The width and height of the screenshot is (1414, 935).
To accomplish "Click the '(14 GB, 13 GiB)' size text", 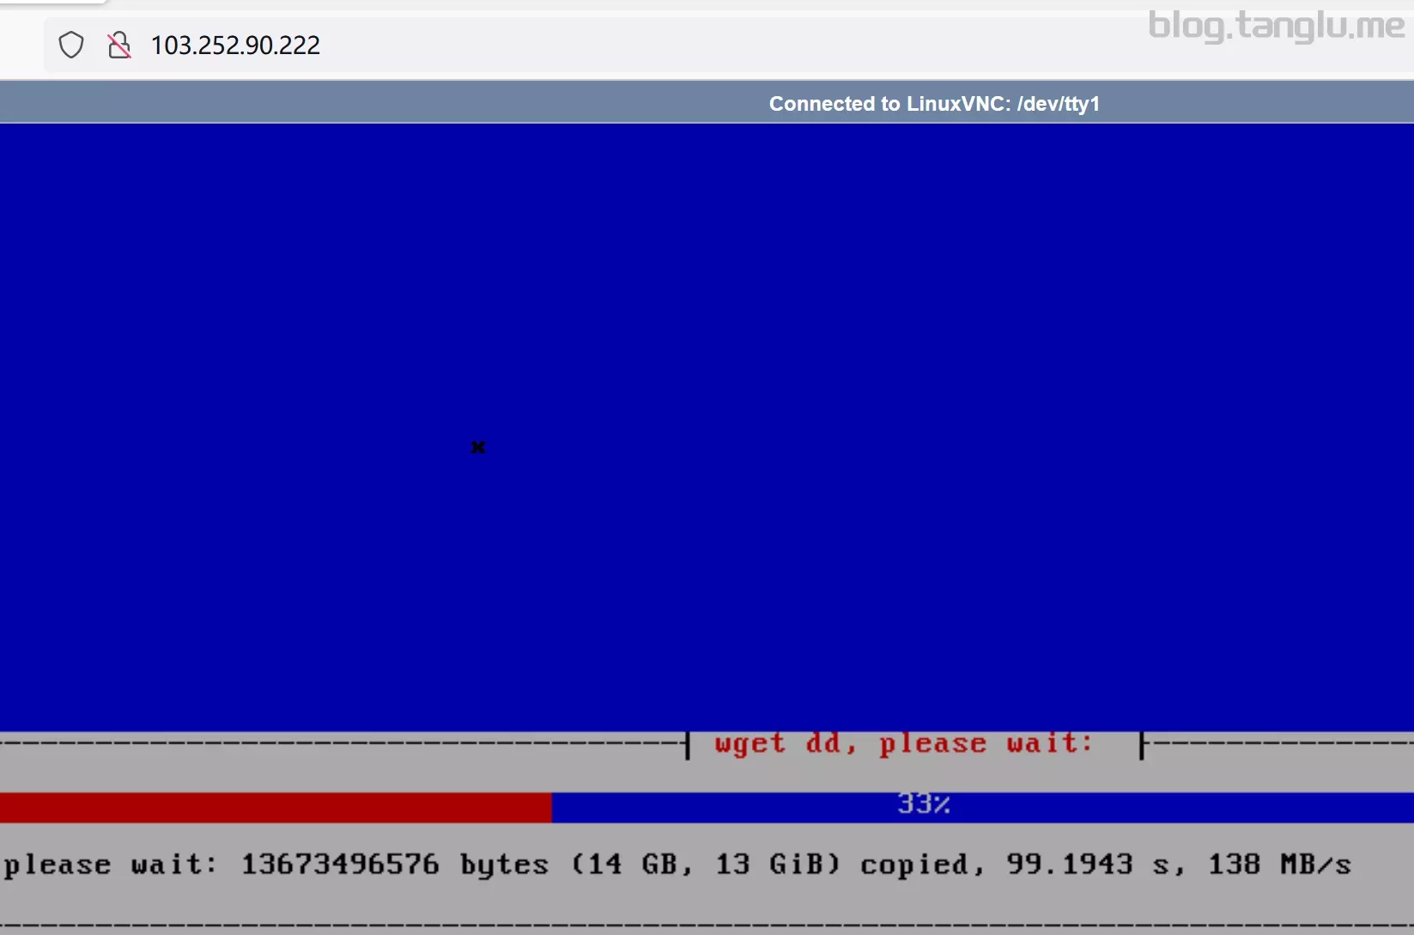I will pyautogui.click(x=706, y=865).
